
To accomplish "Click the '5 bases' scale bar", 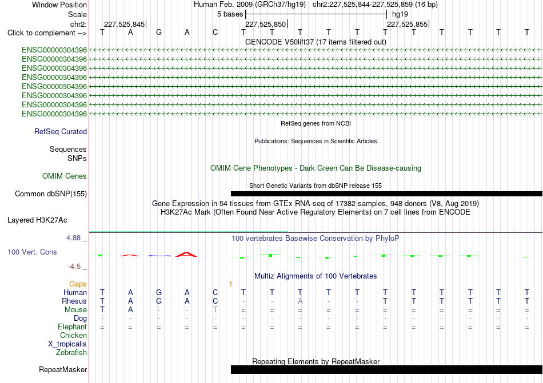I will 316,14.
